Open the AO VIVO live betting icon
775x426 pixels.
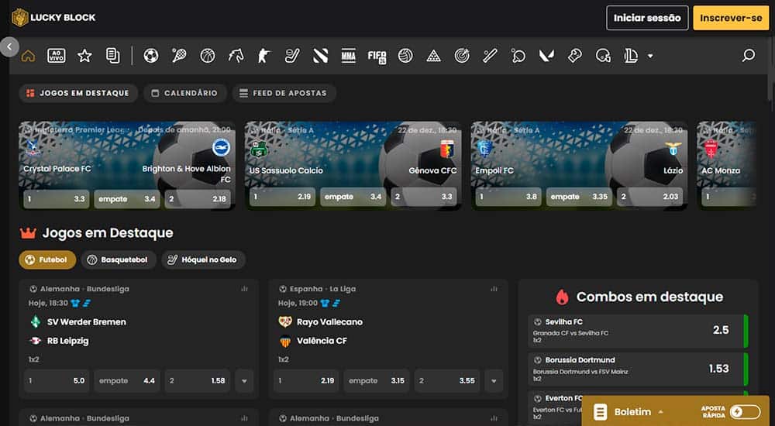coord(57,56)
